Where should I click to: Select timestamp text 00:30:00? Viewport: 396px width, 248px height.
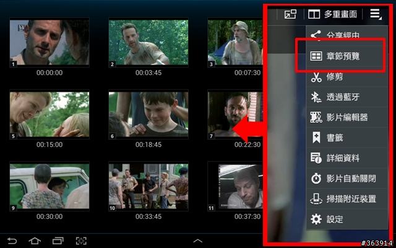[x=49, y=216]
